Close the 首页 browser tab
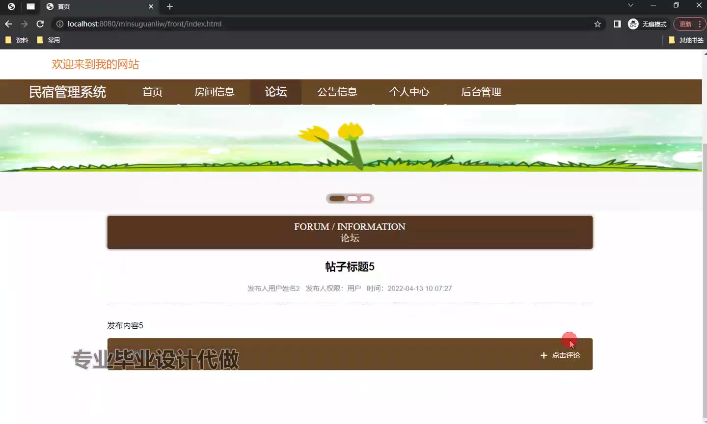The image size is (707, 424). click(x=151, y=6)
